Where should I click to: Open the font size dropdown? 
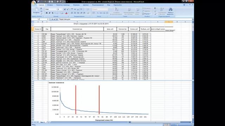(x=62, y=9)
